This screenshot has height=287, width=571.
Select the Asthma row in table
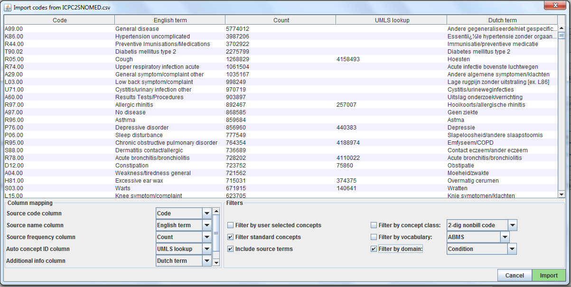coord(125,120)
